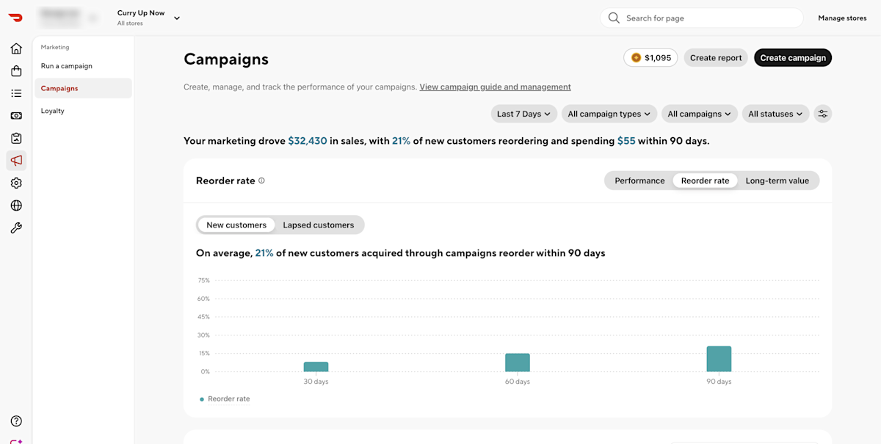Viewport: 881px width, 444px height.
Task: Open Loyalty in the Marketing menu
Action: click(83, 111)
